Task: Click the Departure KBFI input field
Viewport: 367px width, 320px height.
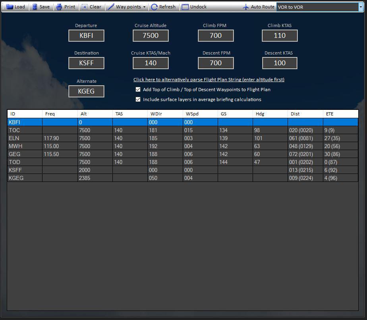Action: [x=86, y=35]
